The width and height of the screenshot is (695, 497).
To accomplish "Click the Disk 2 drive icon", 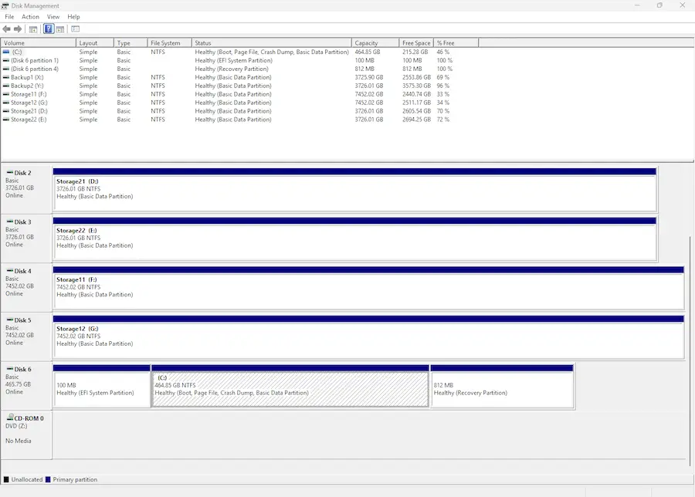I will point(10,172).
